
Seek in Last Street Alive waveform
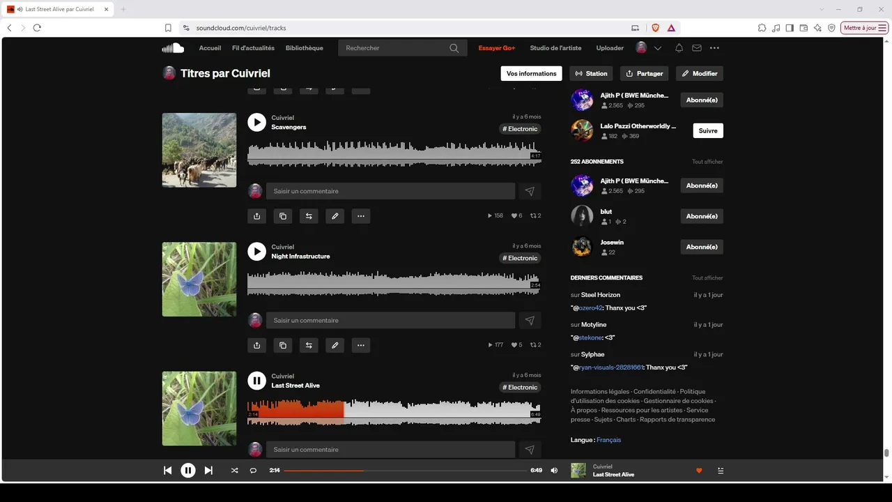[394, 412]
